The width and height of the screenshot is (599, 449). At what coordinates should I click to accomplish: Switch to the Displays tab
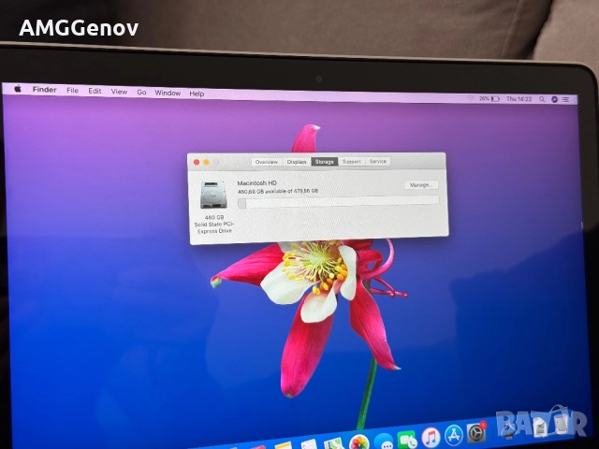[x=297, y=162]
